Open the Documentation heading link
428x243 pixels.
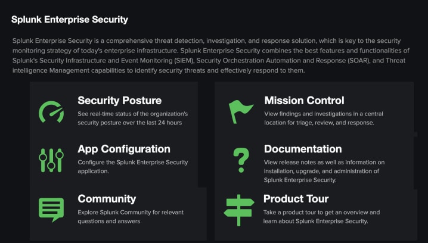pyautogui.click(x=303, y=149)
